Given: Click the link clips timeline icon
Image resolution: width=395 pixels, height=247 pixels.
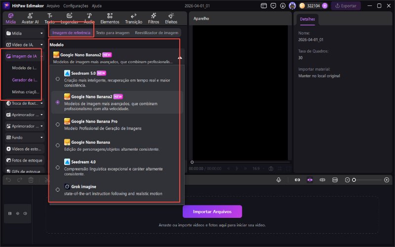Looking at the screenshot, I should 297,180.
